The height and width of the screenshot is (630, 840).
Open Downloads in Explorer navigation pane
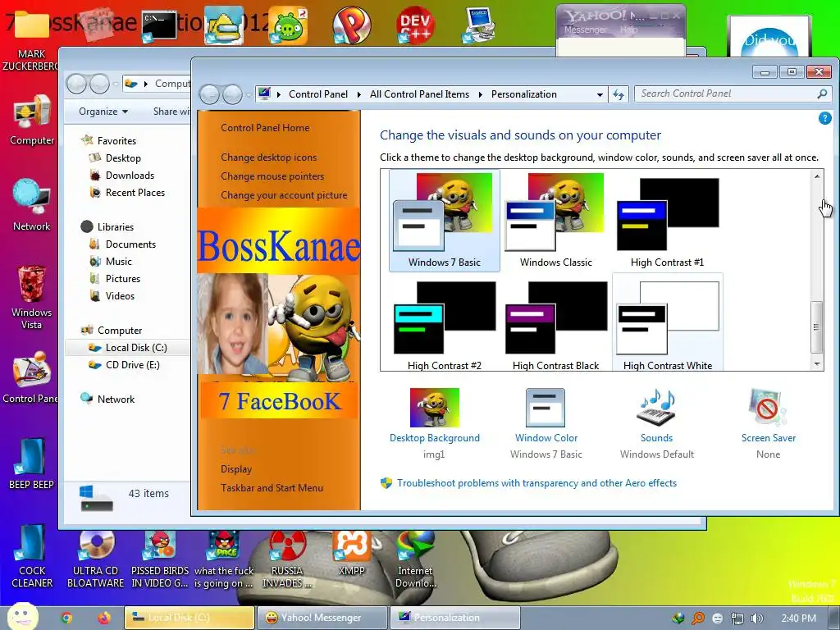pos(130,176)
